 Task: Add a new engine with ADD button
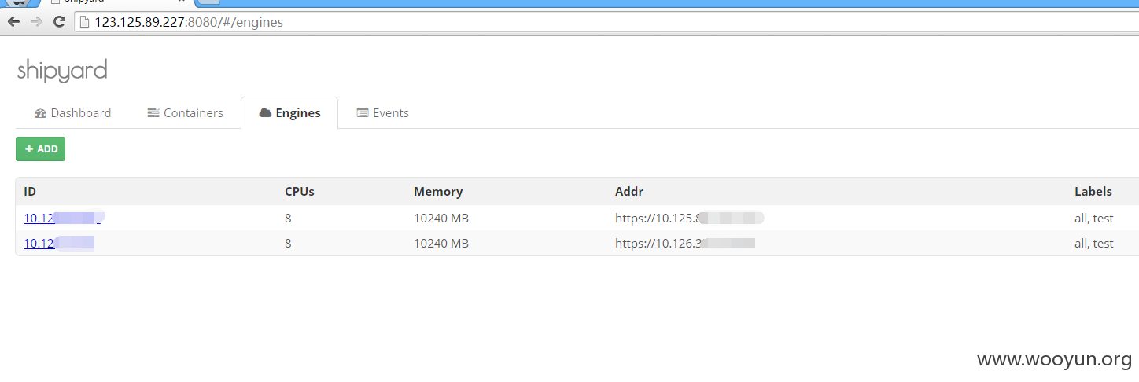click(40, 149)
